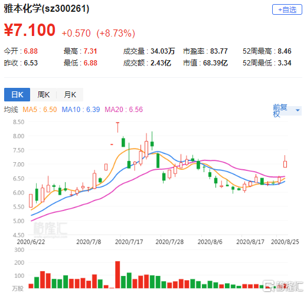Switch to the 月K monthly chart tab
The height and width of the screenshot is (296, 307).
pos(70,94)
